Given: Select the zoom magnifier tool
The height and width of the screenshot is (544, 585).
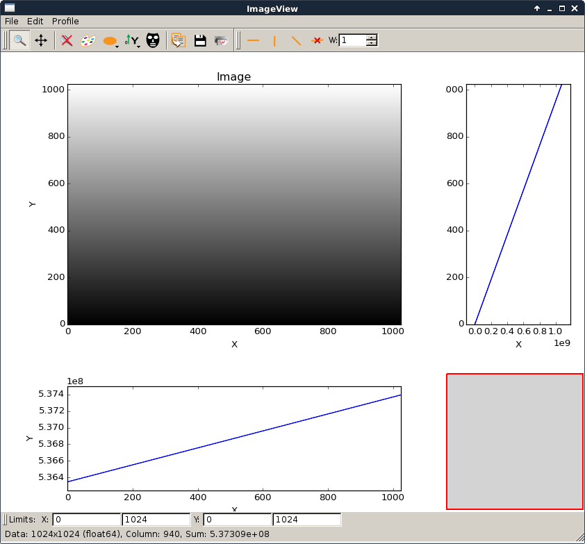Looking at the screenshot, I should pos(19,40).
